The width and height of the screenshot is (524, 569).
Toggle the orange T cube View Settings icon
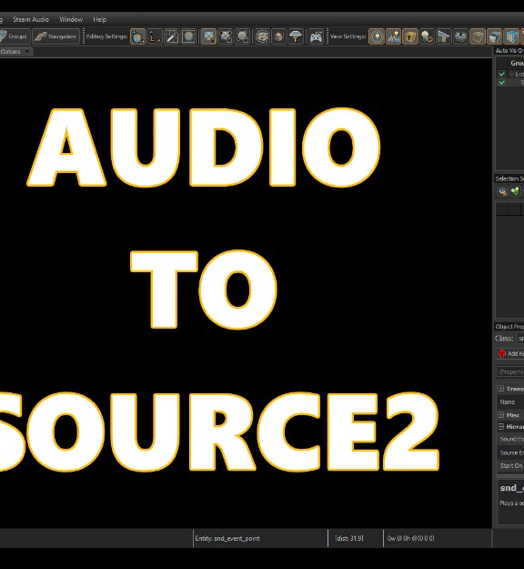[410, 36]
